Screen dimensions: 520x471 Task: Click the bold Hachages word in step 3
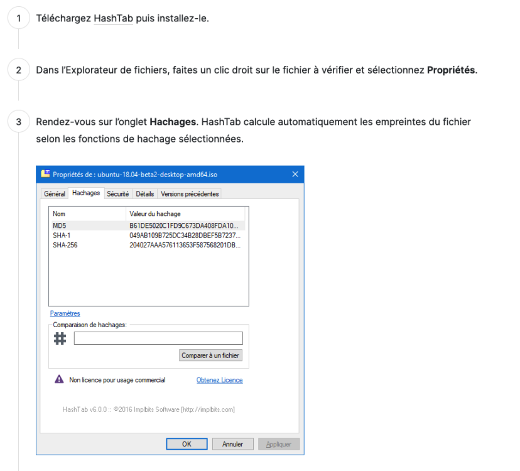click(x=173, y=122)
